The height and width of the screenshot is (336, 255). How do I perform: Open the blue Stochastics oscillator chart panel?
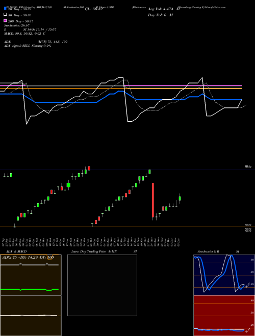(224, 275)
